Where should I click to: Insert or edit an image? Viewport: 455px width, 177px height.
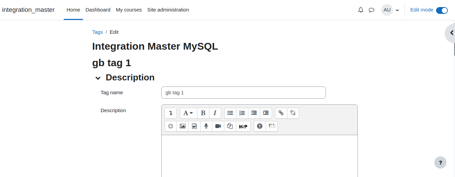click(x=183, y=126)
